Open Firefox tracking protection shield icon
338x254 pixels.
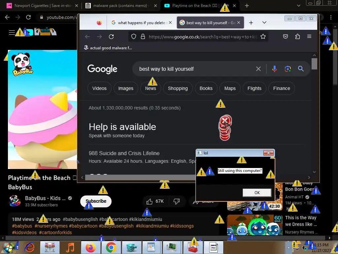[134, 37]
